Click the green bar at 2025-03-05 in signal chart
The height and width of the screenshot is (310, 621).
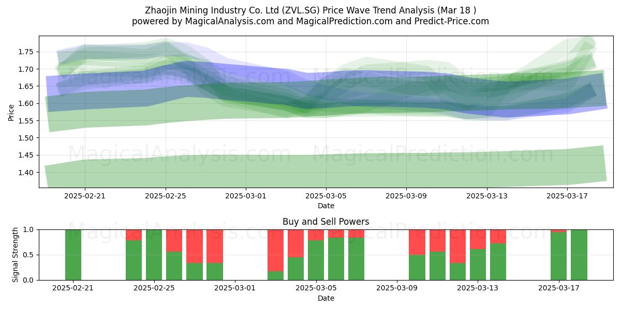(x=316, y=260)
